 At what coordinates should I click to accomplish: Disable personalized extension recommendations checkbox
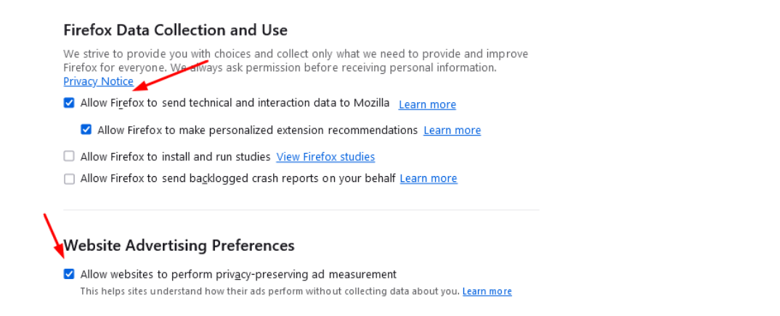tap(86, 130)
